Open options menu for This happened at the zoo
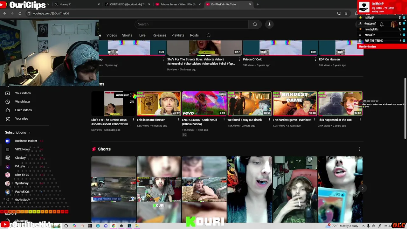 pos(360,120)
